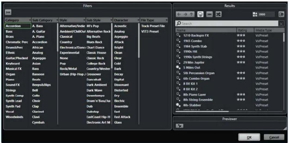Select VST3 Preset in the File Type filter
The width and height of the screenshot is (289, 143).
pyautogui.click(x=150, y=32)
